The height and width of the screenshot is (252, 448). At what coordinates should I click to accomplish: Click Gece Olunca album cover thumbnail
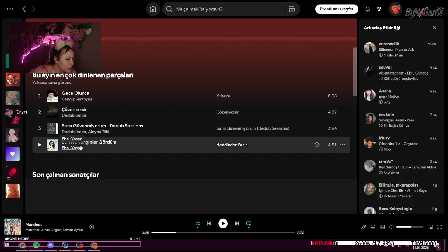point(52,96)
